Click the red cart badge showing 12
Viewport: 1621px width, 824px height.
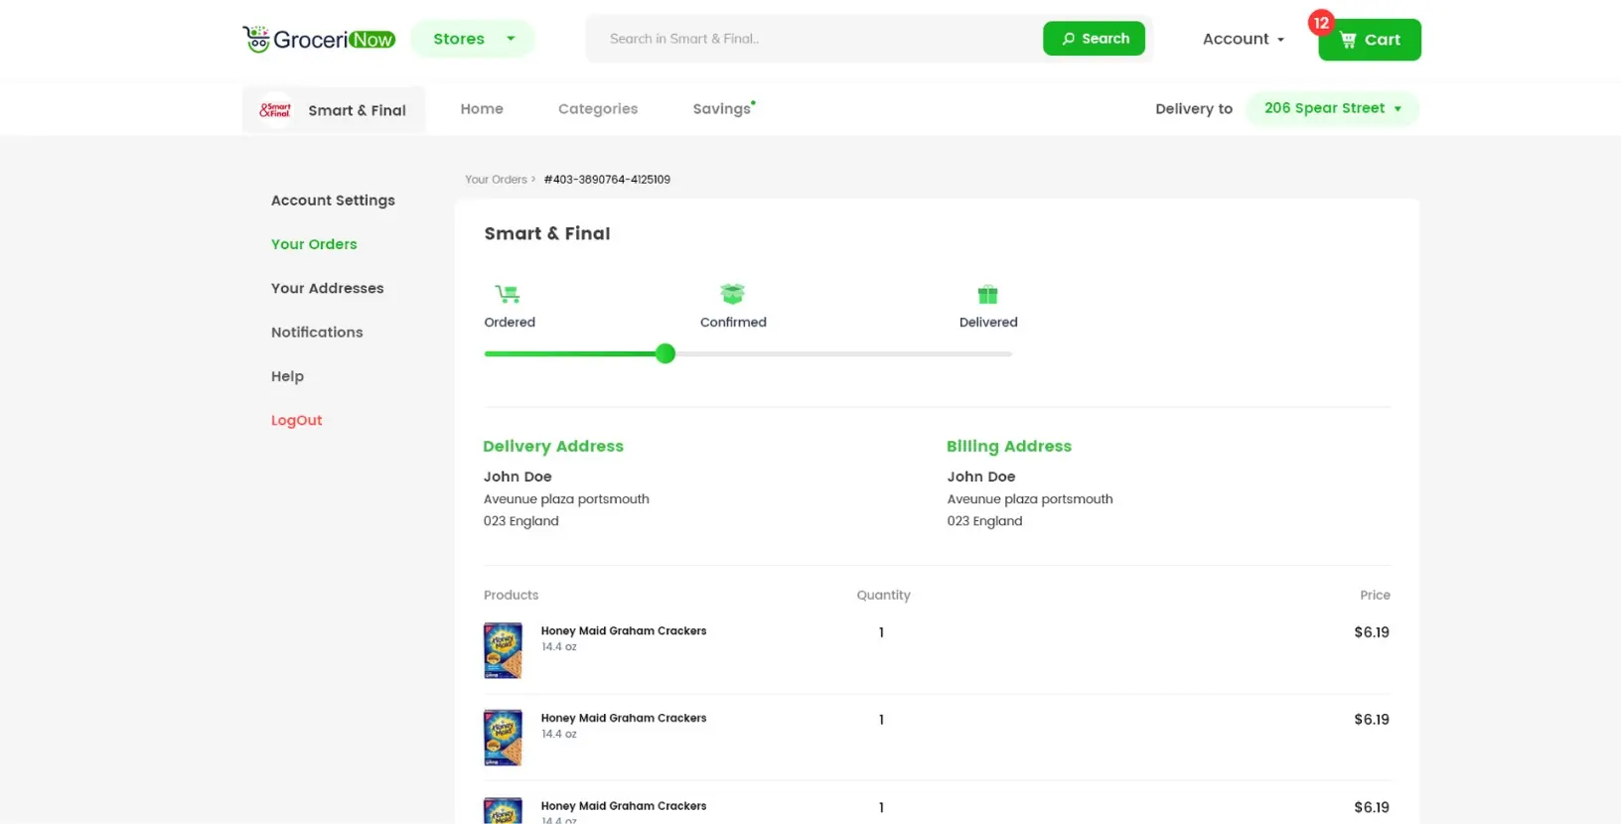point(1321,23)
